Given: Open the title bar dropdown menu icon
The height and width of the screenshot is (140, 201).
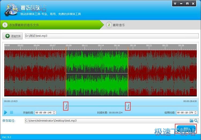Looking at the screenshot, I should tap(175, 3).
